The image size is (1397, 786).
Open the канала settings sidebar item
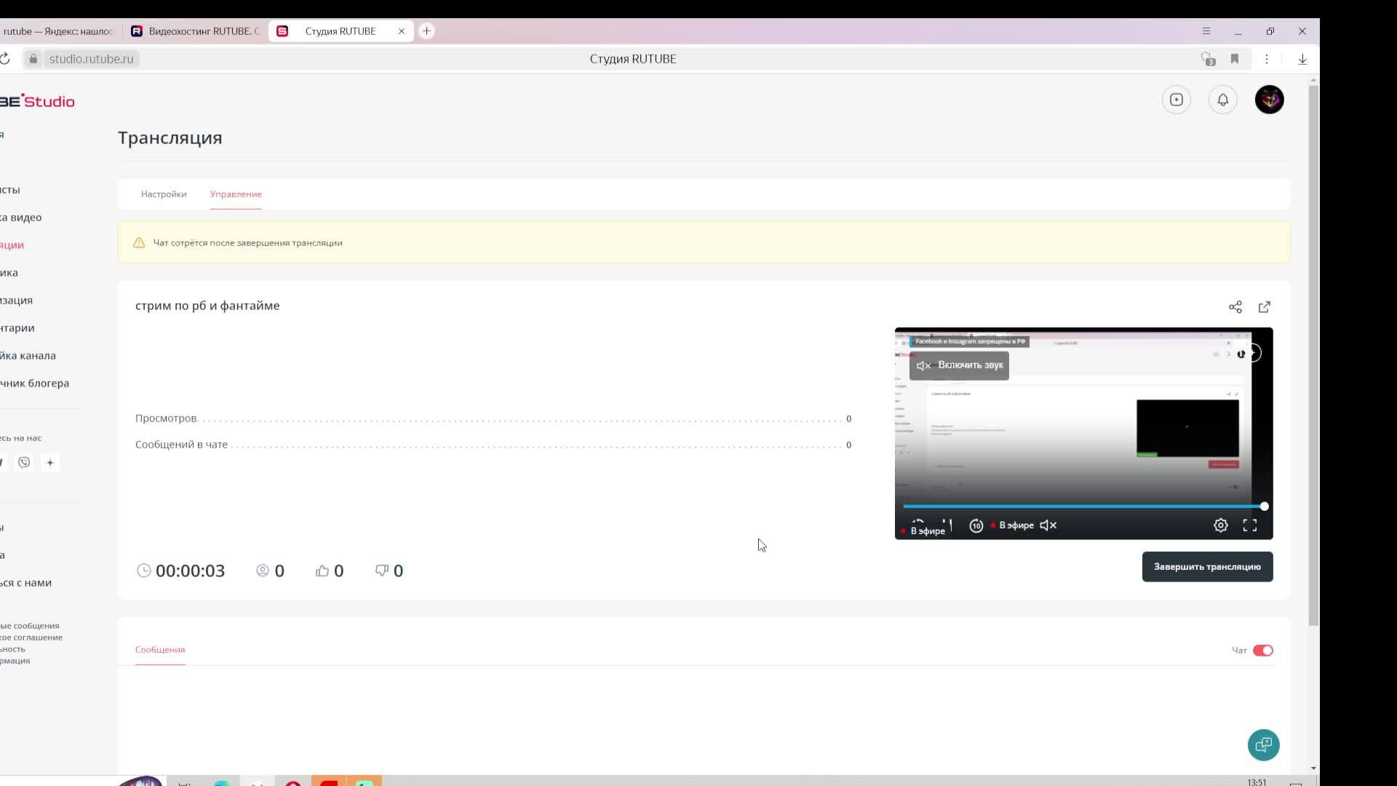click(x=28, y=356)
